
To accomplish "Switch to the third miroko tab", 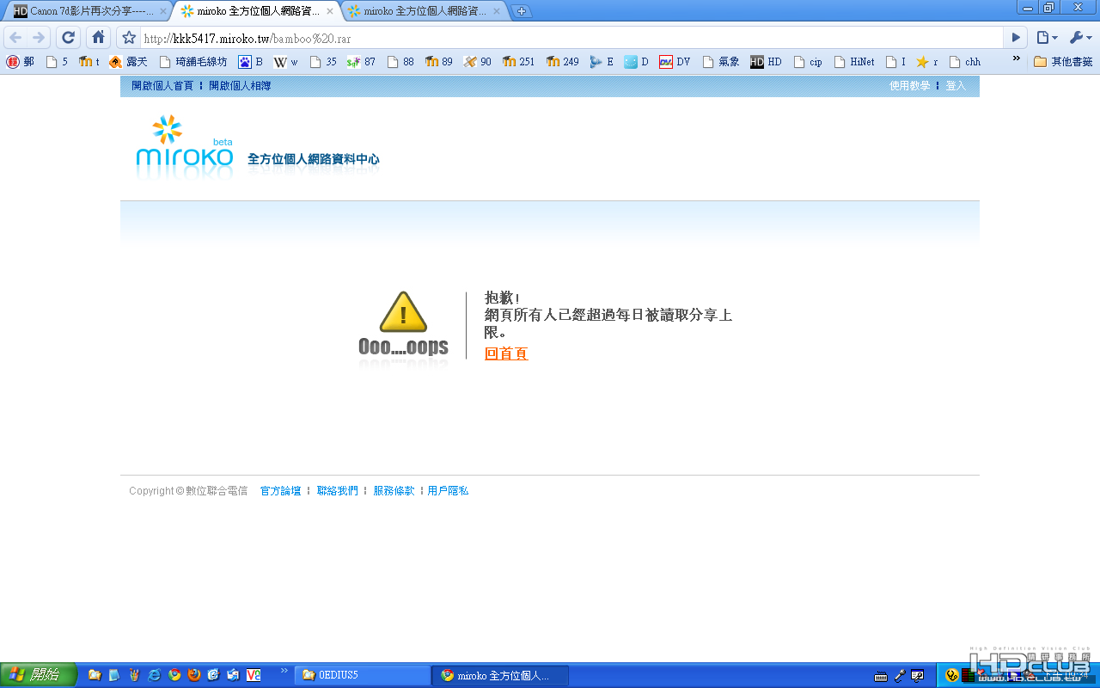I will pyautogui.click(x=423, y=11).
